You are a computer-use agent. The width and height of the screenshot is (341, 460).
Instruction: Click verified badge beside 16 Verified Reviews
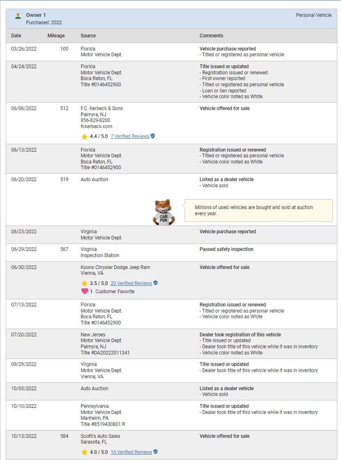coord(156,452)
